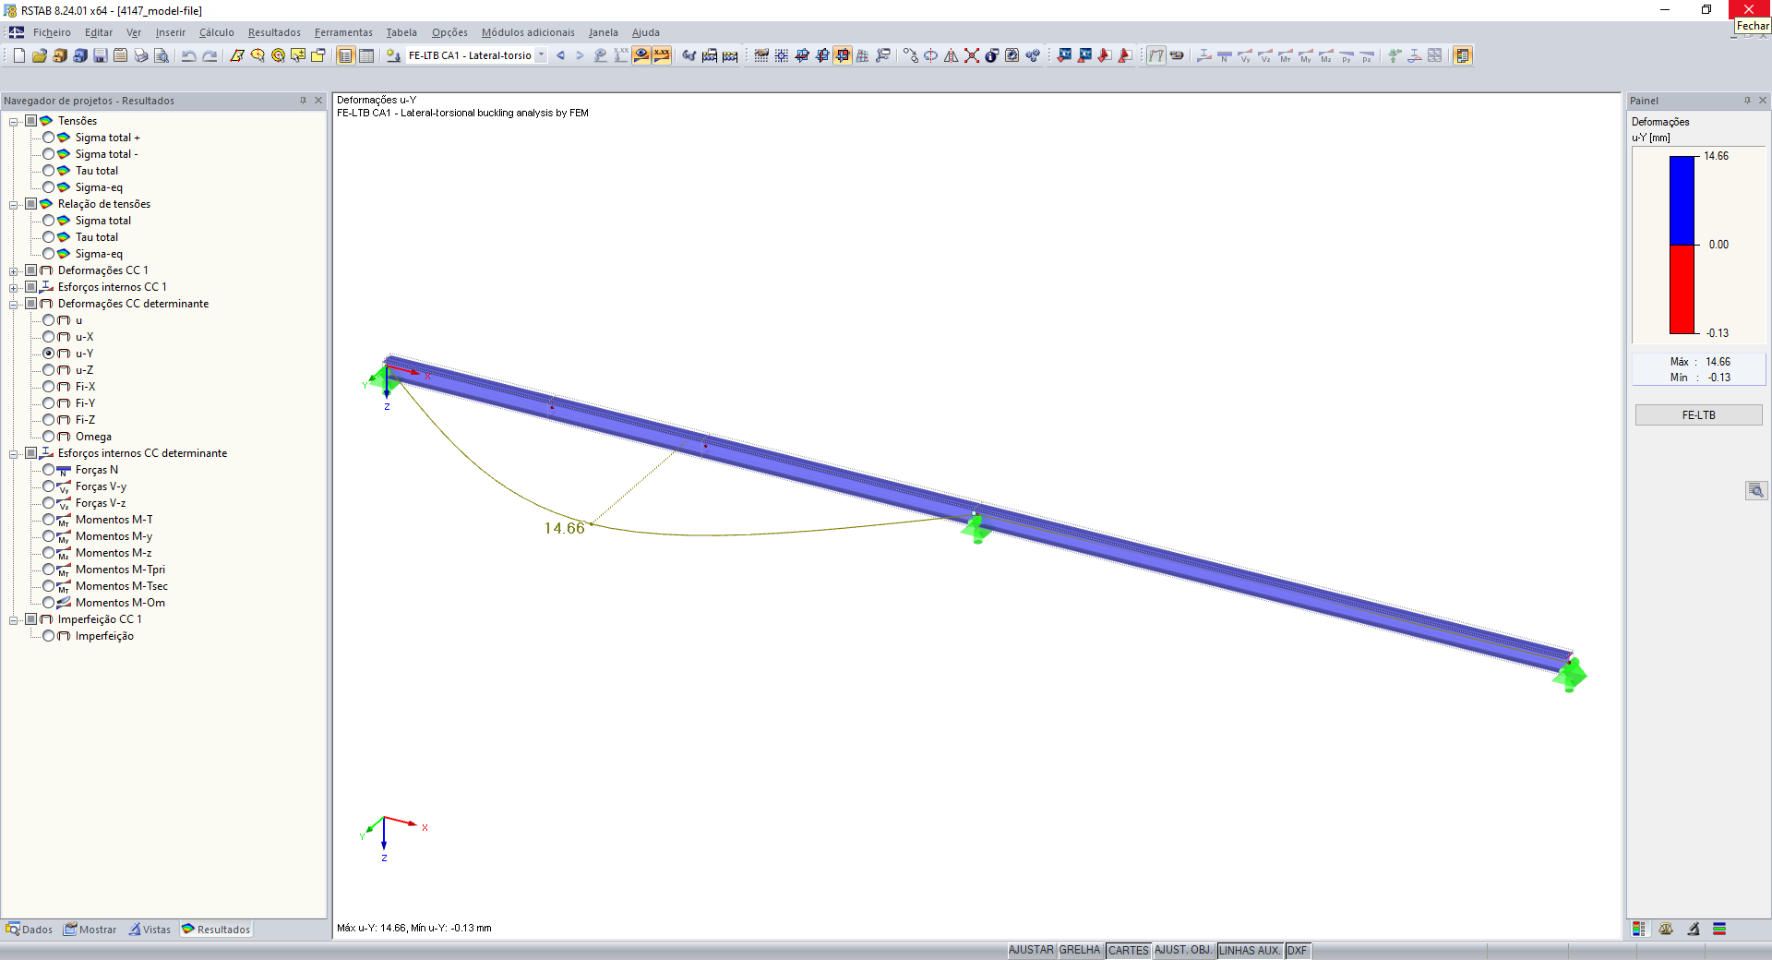Viewport: 1772px width, 960px height.
Task: Open a file with the yellow folder icon
Action: click(x=40, y=55)
